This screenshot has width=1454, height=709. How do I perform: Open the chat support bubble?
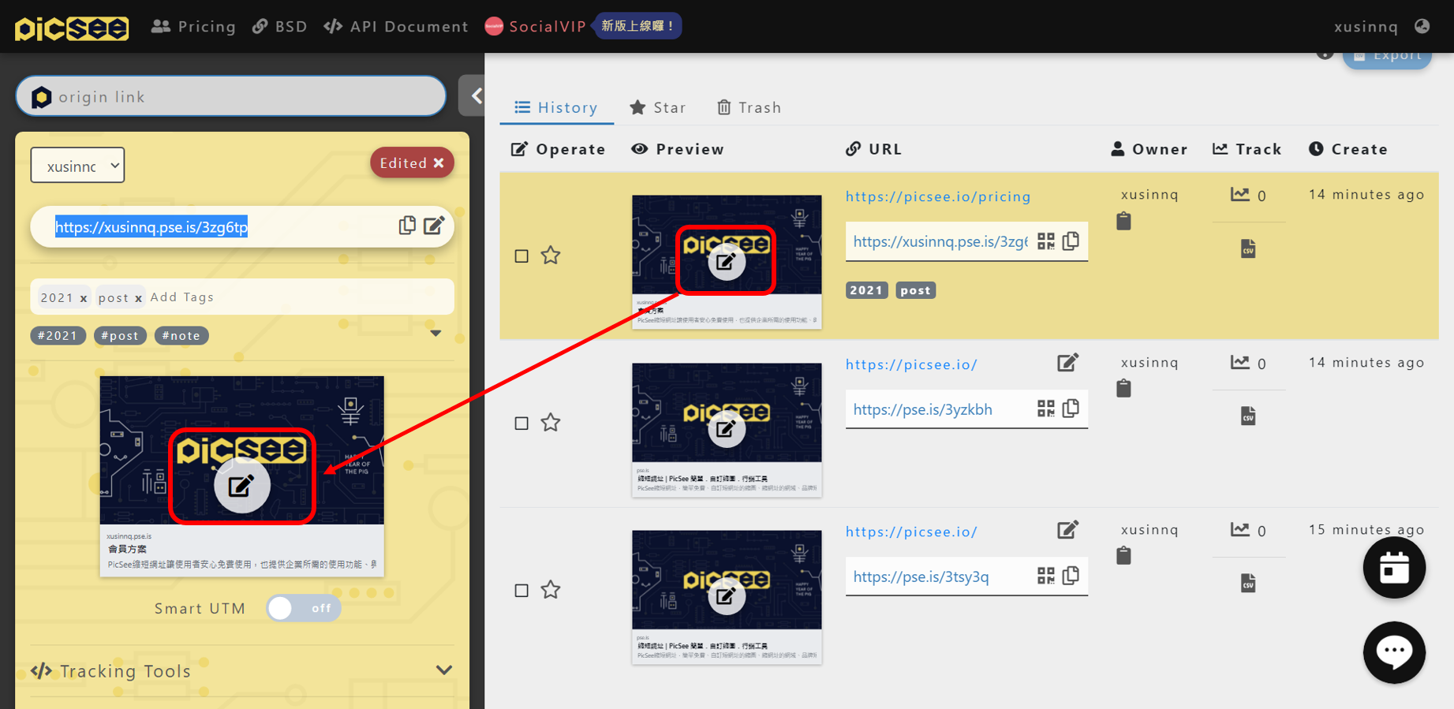[1394, 652]
